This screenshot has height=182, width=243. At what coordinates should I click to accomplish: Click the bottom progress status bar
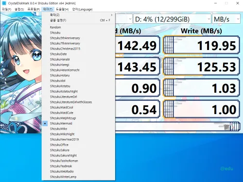pyautogui.click(x=177, y=127)
